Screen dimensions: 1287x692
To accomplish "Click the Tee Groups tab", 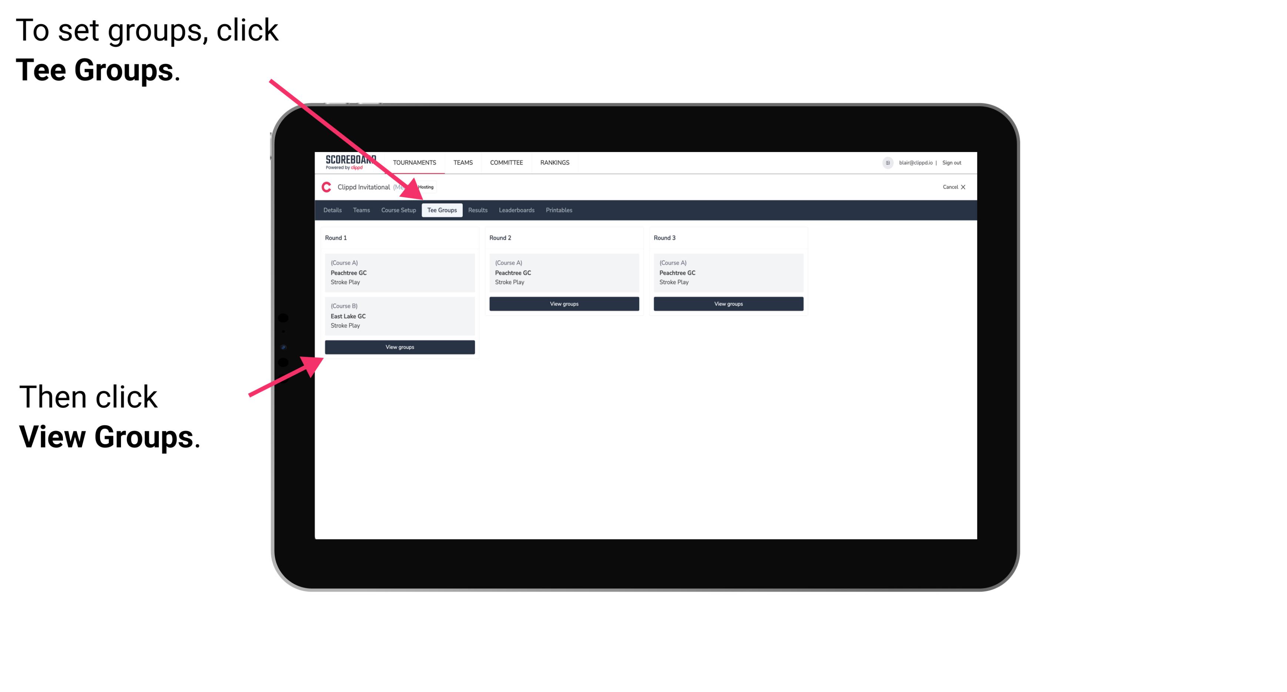I will click(x=441, y=210).
